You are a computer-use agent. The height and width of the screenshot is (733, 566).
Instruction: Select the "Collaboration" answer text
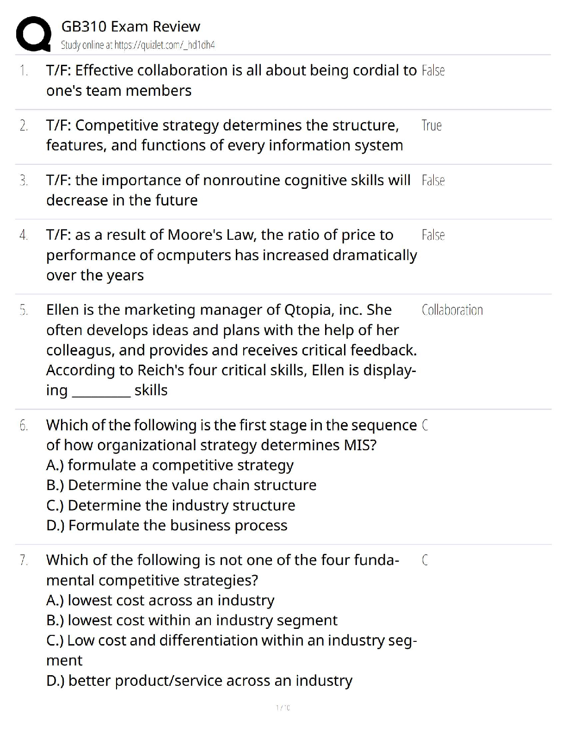pyautogui.click(x=452, y=310)
